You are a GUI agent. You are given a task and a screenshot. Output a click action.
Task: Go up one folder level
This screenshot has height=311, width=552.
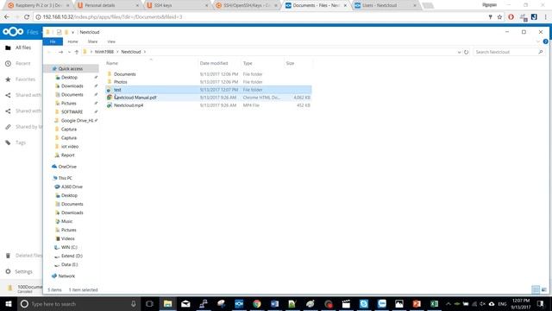pos(77,52)
